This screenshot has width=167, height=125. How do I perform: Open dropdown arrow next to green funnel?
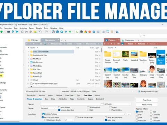coord(73,32)
